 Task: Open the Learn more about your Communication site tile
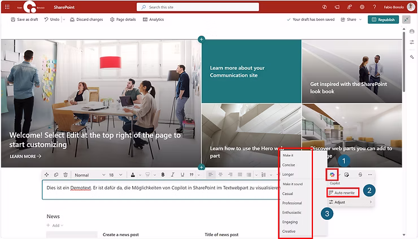click(251, 72)
